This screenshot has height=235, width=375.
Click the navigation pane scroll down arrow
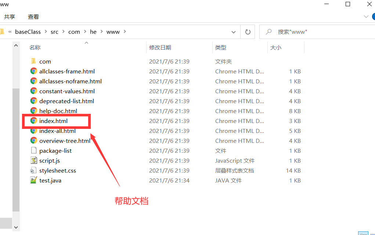tap(16, 227)
